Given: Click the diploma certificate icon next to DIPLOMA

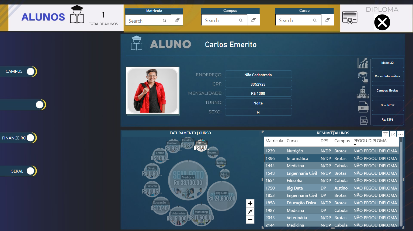Looking at the screenshot, I should (350, 17).
